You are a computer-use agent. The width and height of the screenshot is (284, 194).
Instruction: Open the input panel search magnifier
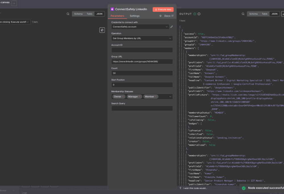tap(68, 13)
